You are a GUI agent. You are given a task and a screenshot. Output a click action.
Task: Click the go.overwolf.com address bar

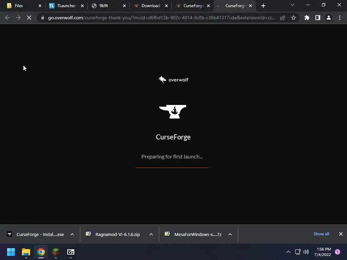click(x=162, y=18)
